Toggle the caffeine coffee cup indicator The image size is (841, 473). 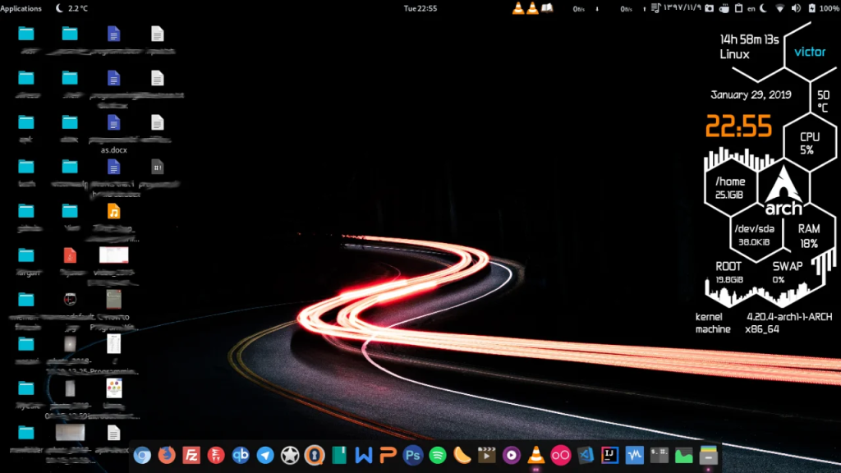tap(724, 8)
